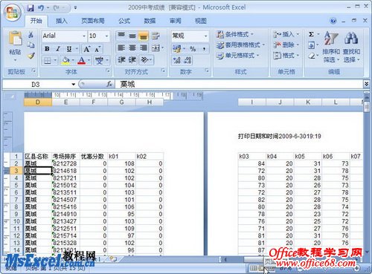The image size is (372, 274).
Task: Toggle bold formatting
Action: (x=47, y=49)
